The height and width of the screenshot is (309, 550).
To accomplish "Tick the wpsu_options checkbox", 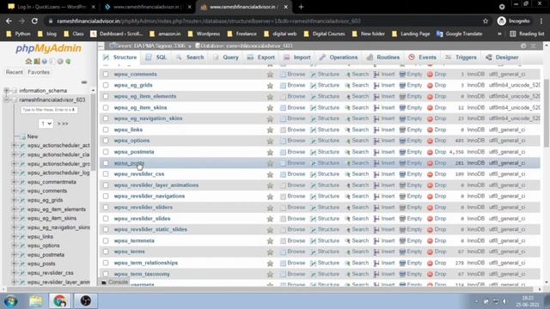I will 106,141.
